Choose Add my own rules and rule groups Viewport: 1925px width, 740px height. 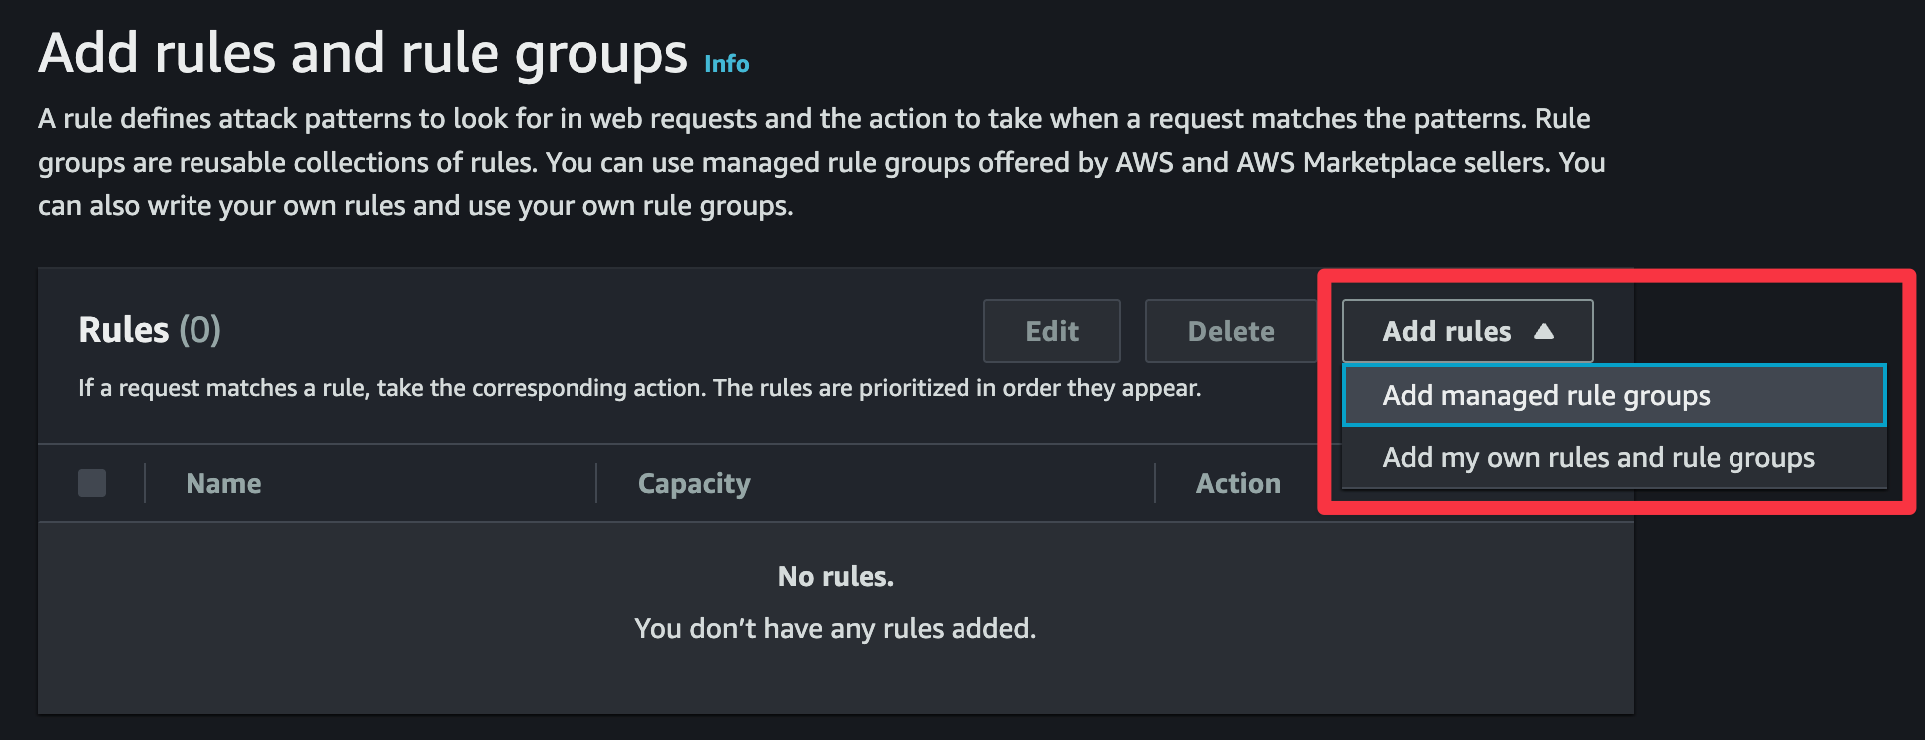click(1614, 457)
